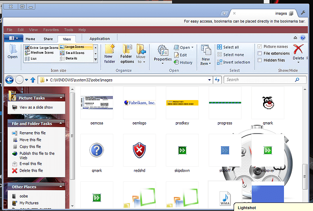
Task: Go back with the blue arrow
Action: [x=10, y=80]
